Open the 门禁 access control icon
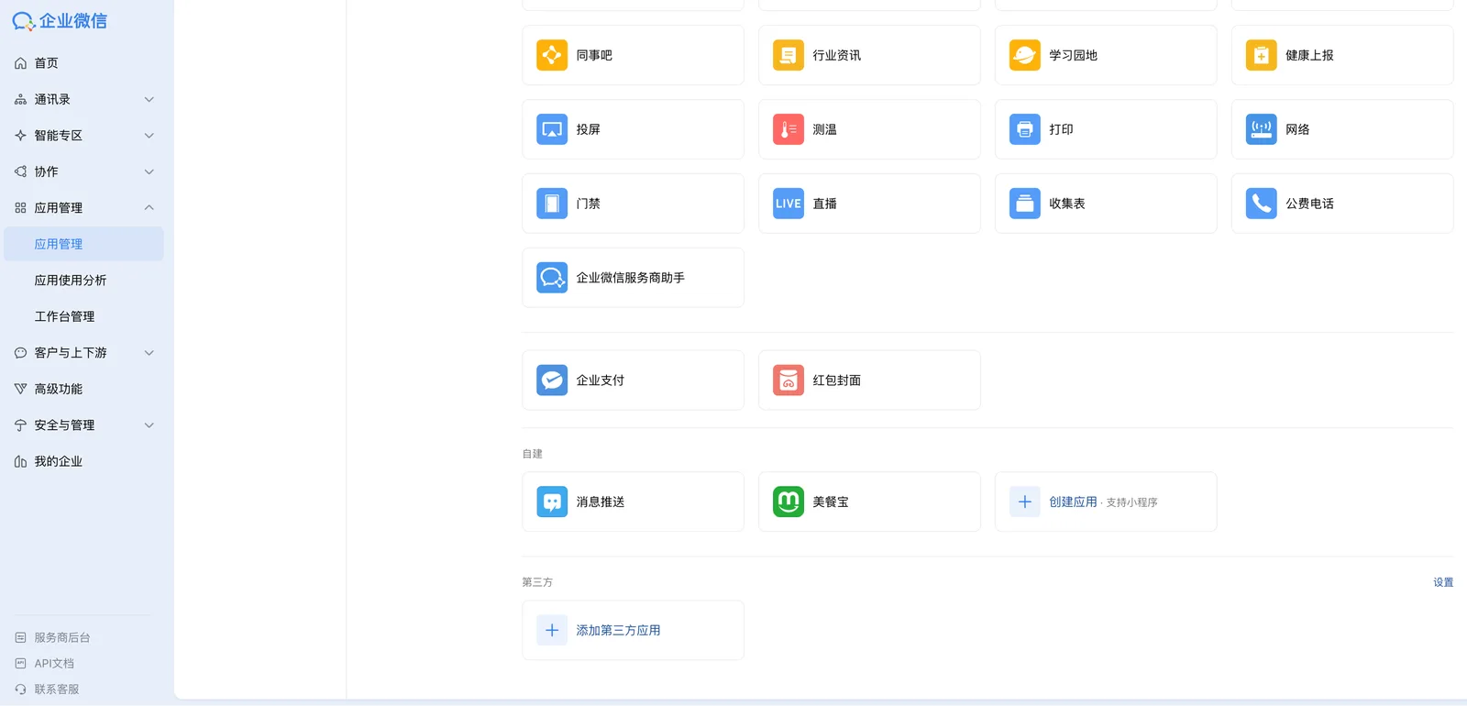Viewport: 1467px width, 706px height. (552, 204)
